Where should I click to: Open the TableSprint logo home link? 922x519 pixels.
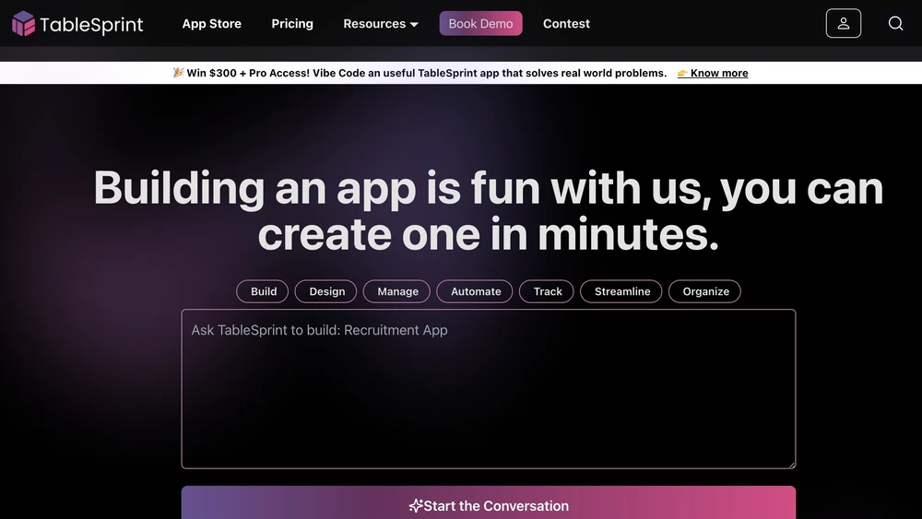[x=77, y=24]
